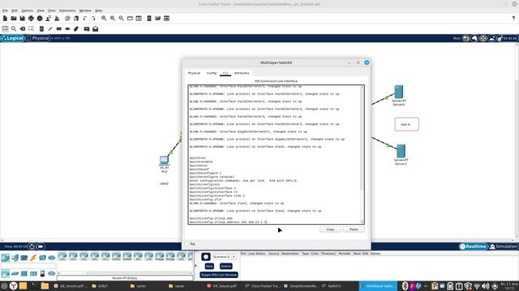Select the Draw Rectangle tool
519x291 pixels.
click(59, 29)
